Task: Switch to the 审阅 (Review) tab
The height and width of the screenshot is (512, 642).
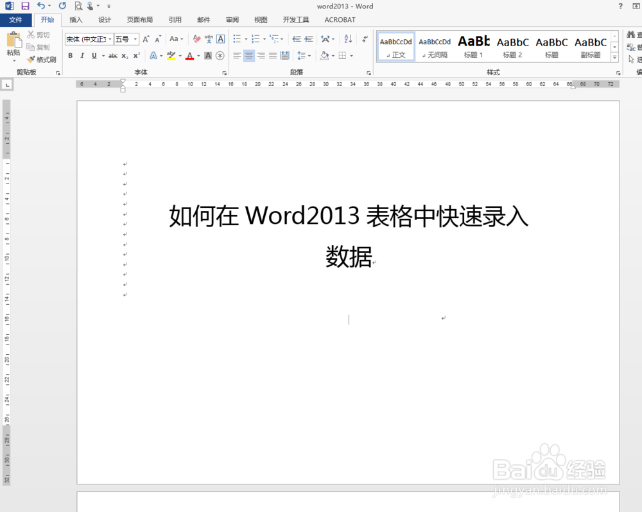Action: 232,20
